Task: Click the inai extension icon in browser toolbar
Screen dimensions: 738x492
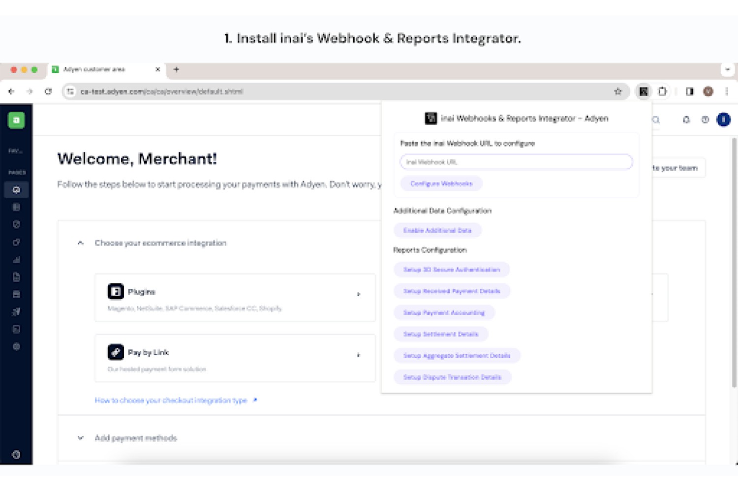Action: tap(644, 92)
